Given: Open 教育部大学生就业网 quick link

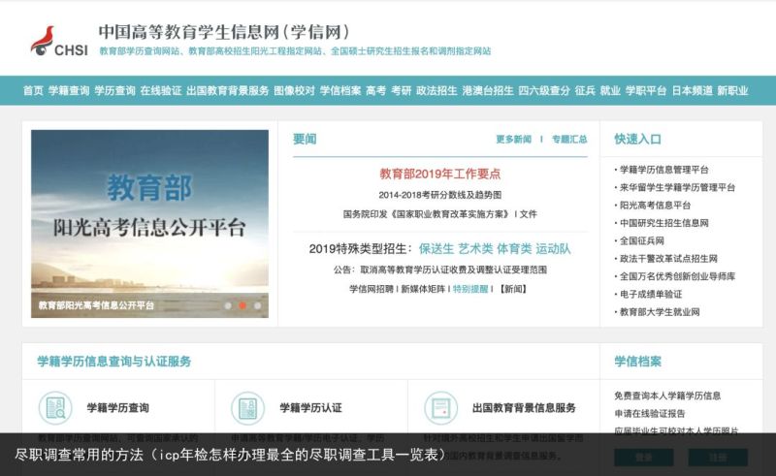Looking at the screenshot, I should [660, 312].
